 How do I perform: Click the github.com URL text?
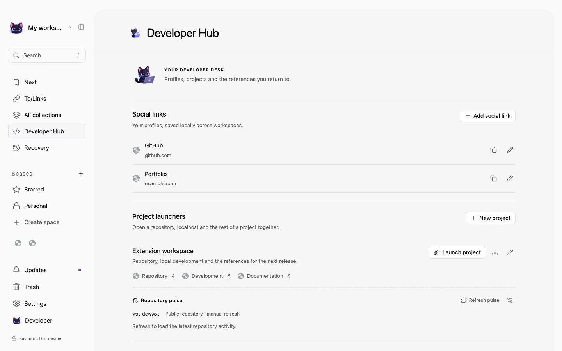click(158, 156)
